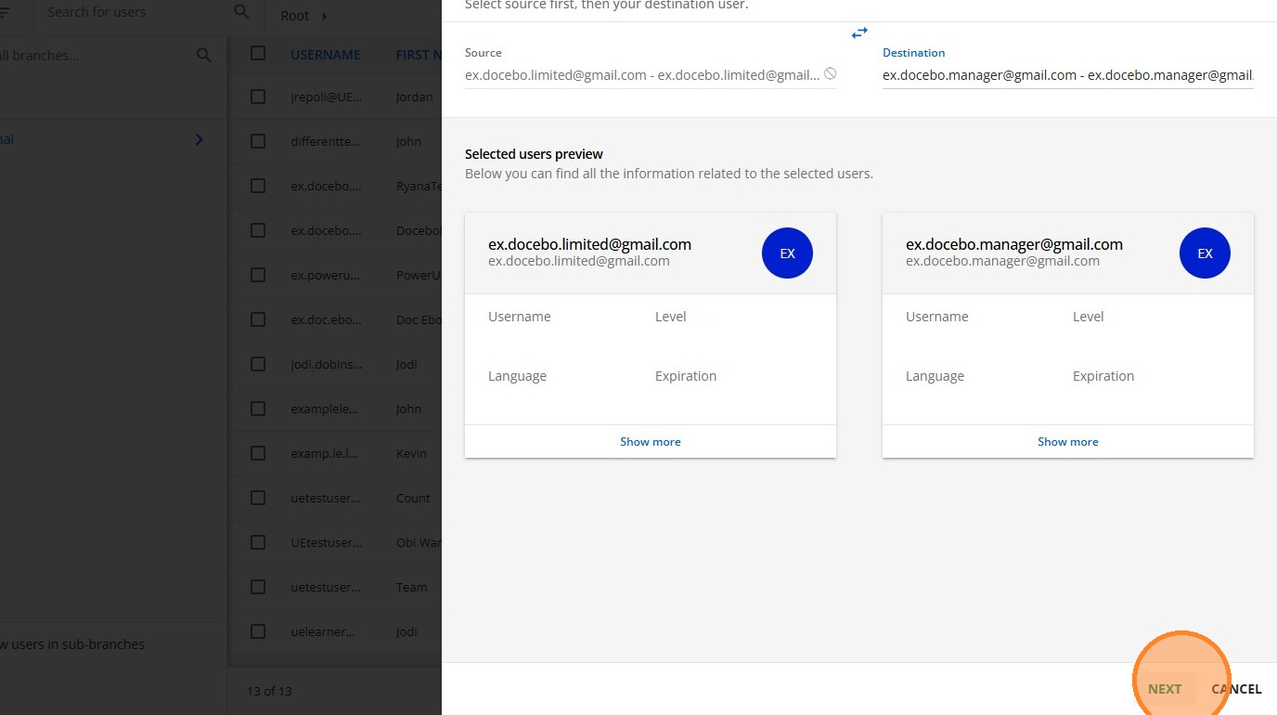1277x715 pixels.
Task: Click the CANCEL button
Action: pos(1236,689)
